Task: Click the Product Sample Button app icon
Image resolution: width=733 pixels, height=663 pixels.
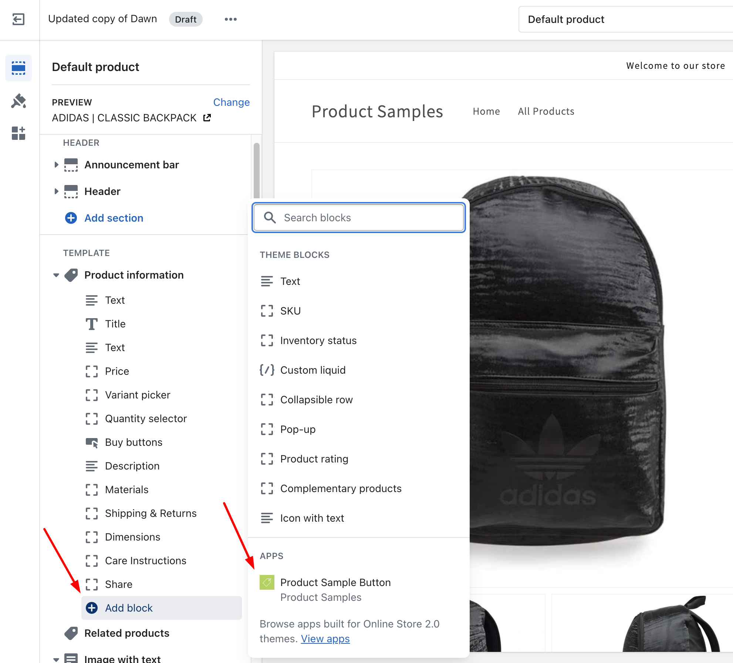Action: point(267,582)
